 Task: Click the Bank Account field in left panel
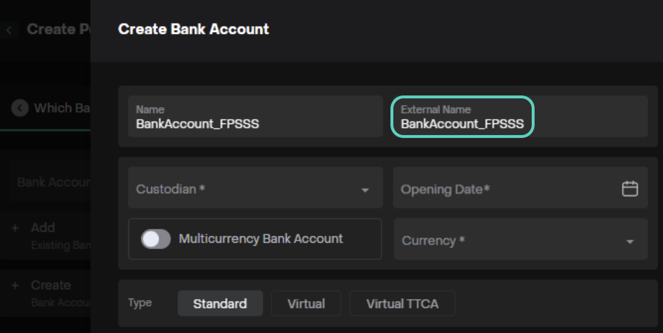[53, 182]
